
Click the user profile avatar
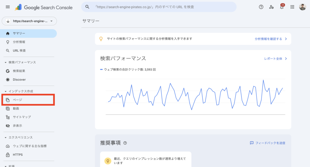pos(302,7)
